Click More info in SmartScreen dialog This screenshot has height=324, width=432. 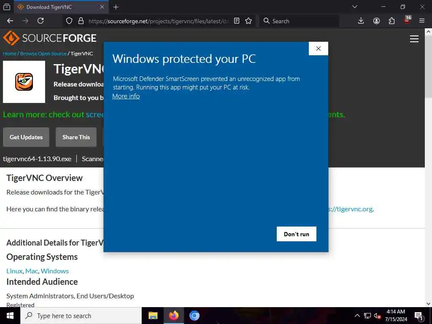[126, 96]
